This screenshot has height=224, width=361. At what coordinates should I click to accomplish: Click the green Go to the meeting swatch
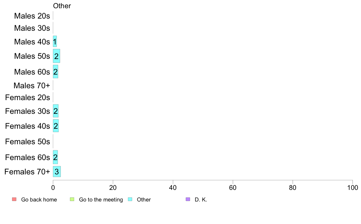(x=72, y=199)
